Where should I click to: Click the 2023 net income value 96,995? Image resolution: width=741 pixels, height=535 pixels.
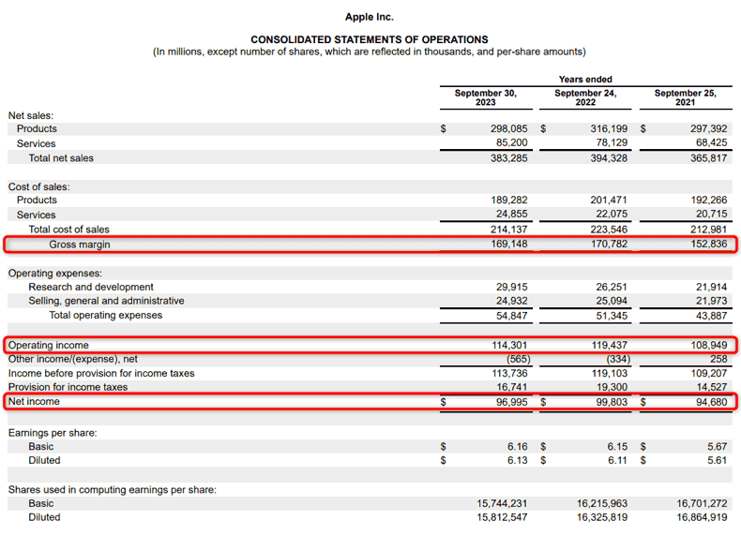(x=511, y=402)
